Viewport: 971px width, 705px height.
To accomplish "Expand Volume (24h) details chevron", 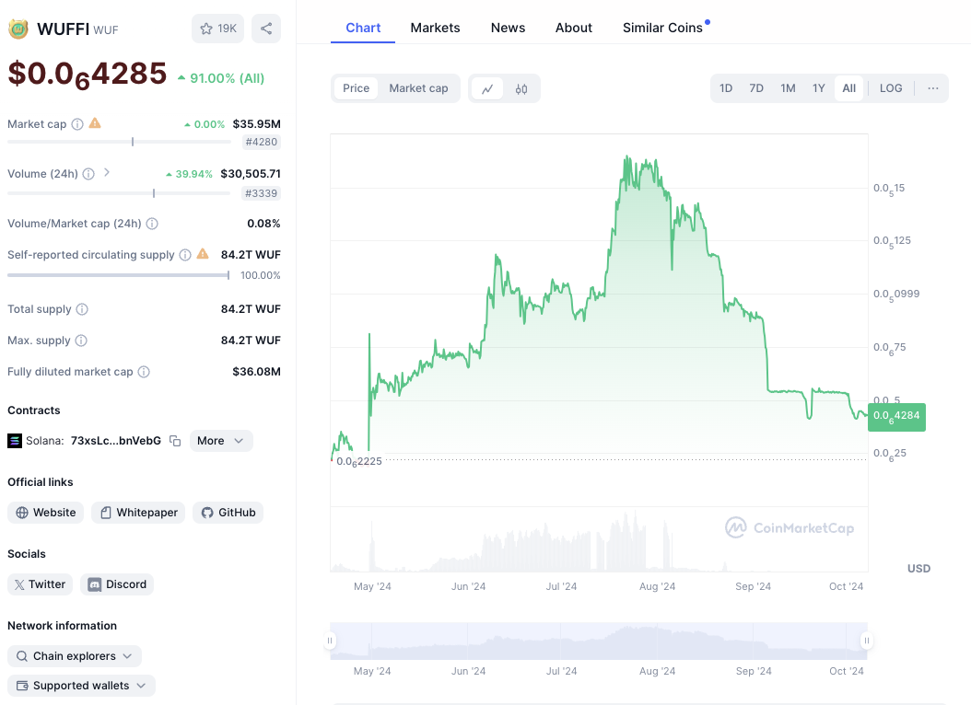I will pyautogui.click(x=107, y=172).
